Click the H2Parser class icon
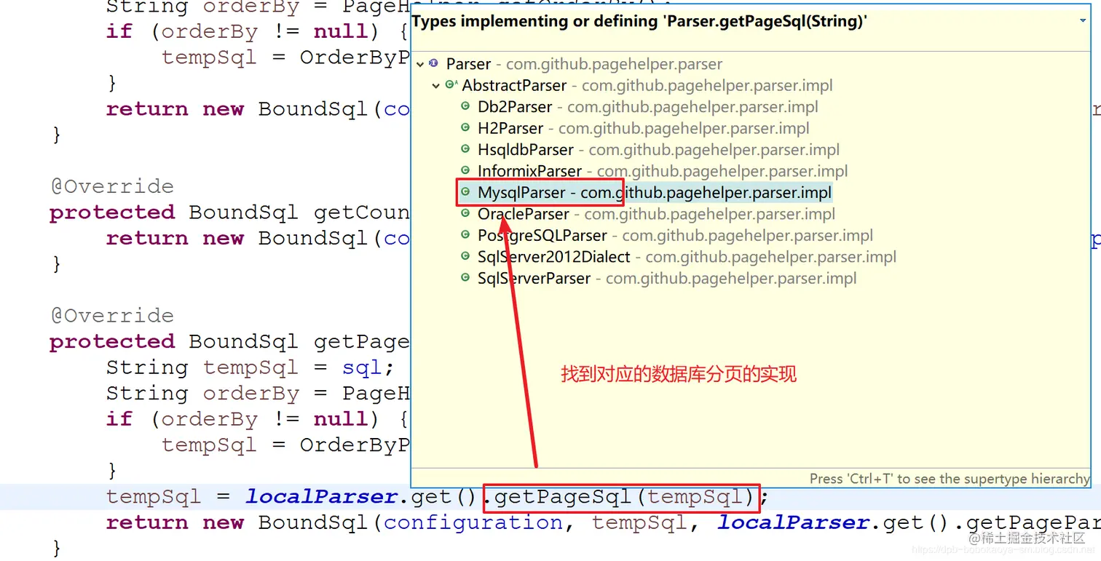The height and width of the screenshot is (561, 1101). pos(465,128)
